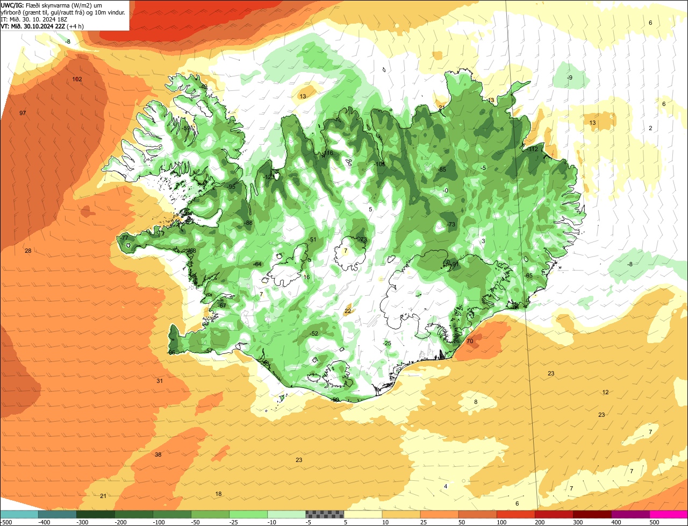The height and width of the screenshot is (526, 688).
Task: Click the '-116' value in north Iceland
Action: click(x=327, y=153)
